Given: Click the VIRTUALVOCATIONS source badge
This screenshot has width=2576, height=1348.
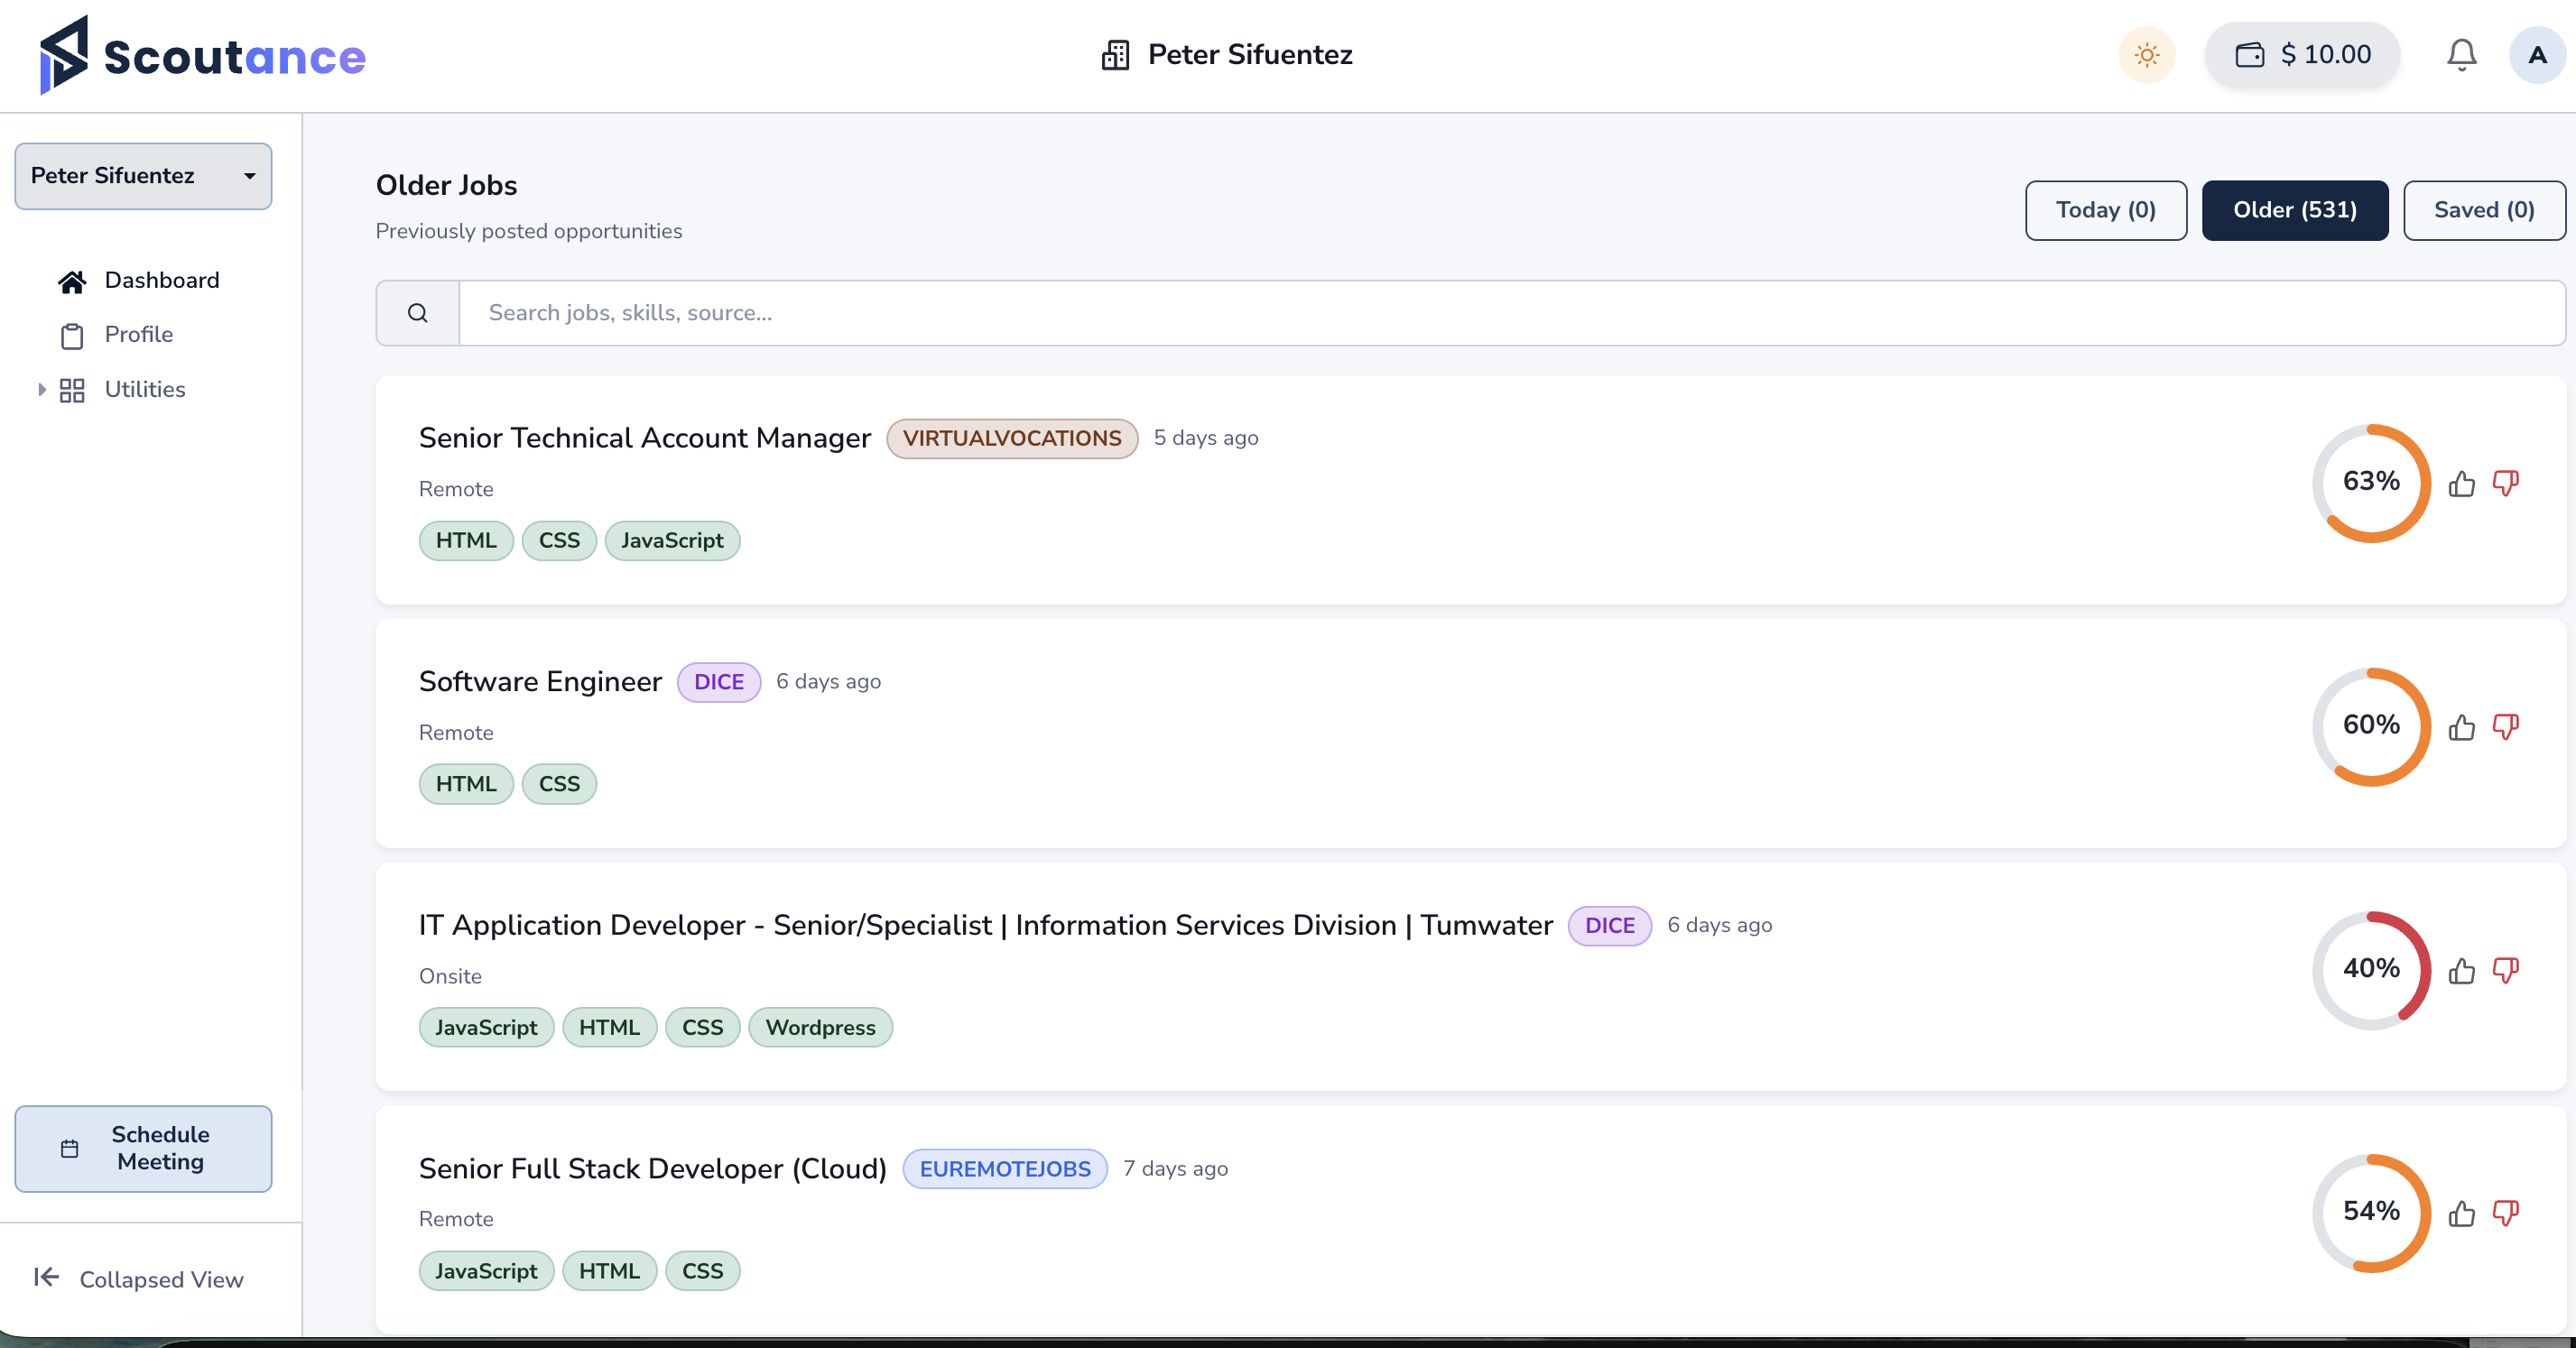Looking at the screenshot, I should coord(1012,438).
